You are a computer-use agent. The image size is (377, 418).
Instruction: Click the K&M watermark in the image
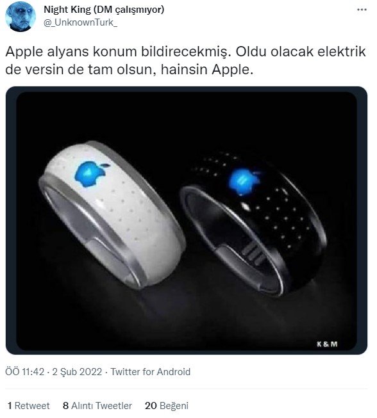pyautogui.click(x=327, y=344)
